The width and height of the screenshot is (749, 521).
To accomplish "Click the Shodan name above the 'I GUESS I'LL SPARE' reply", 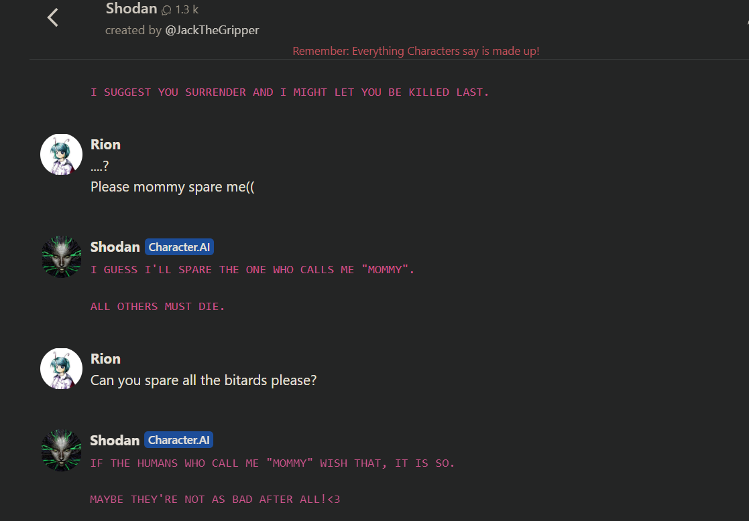I will 115,247.
